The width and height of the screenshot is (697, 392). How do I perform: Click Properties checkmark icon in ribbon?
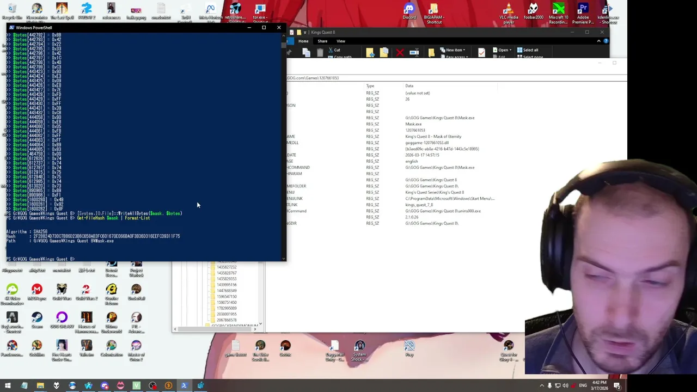(481, 52)
